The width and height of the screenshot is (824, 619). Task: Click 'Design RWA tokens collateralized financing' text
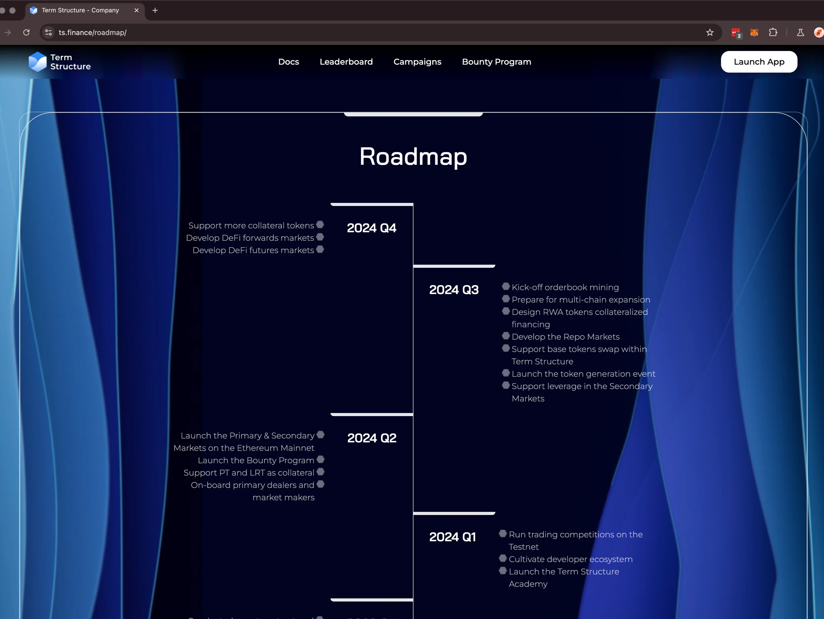[580, 318]
